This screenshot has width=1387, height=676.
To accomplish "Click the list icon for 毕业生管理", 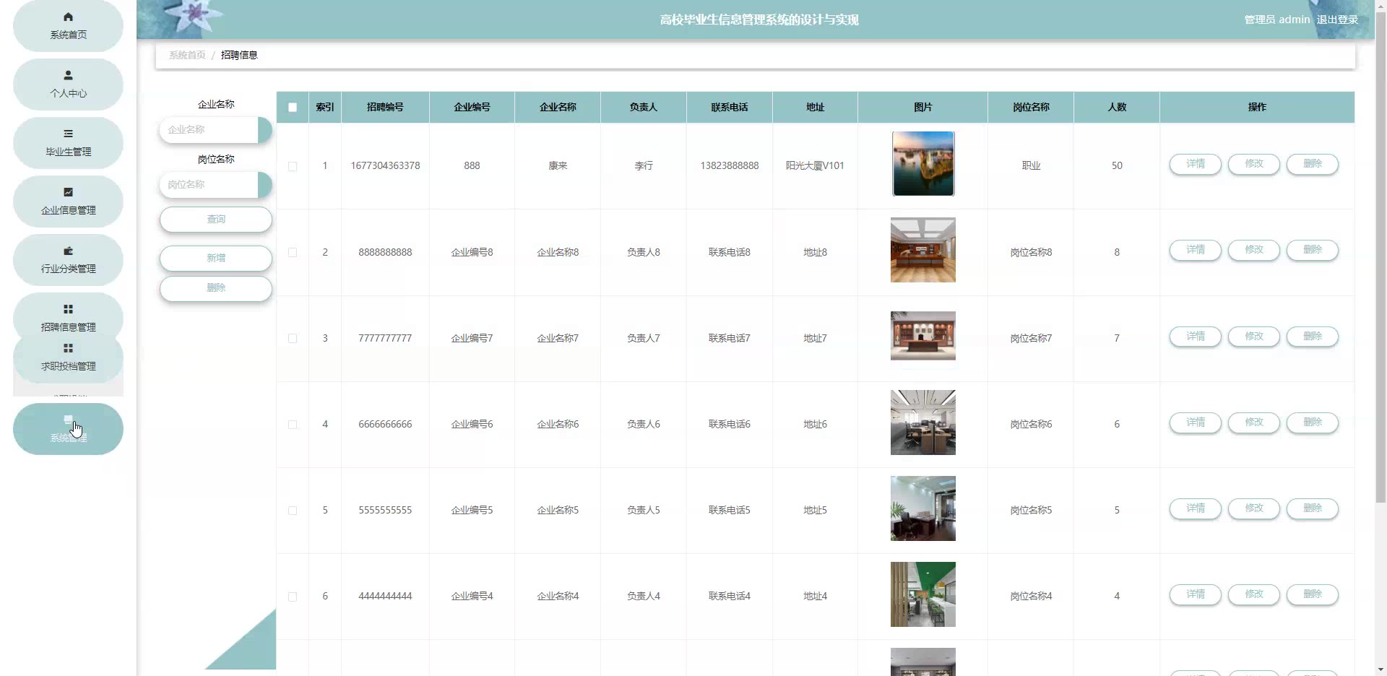I will coord(68,134).
